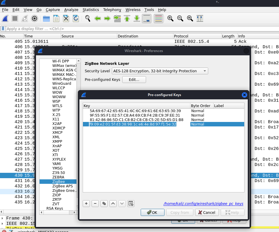Screen dimensions: 279x232
Task: Click the protocol list scroll-up arrow
Action: click(79, 61)
